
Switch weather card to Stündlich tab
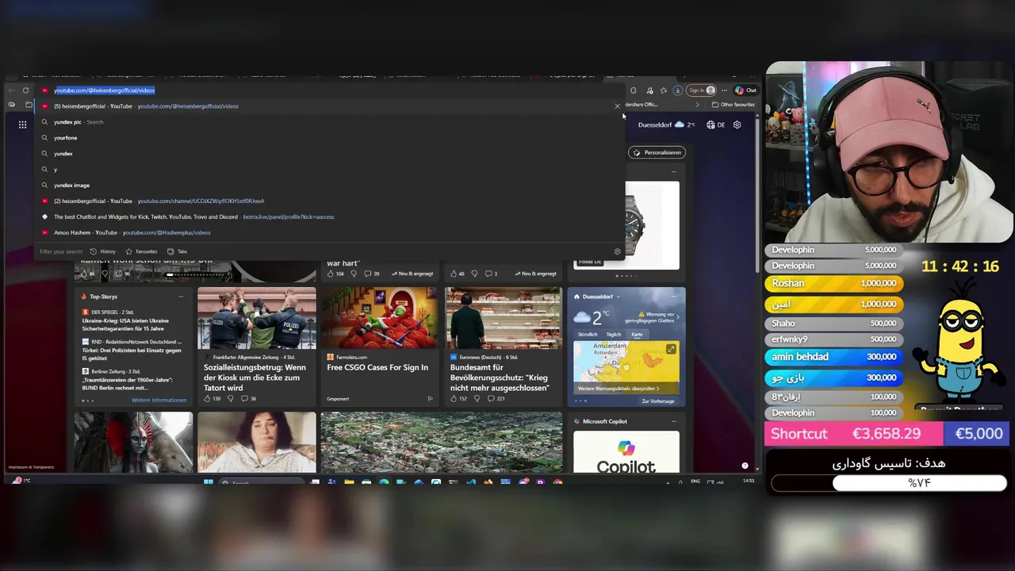pyautogui.click(x=588, y=335)
